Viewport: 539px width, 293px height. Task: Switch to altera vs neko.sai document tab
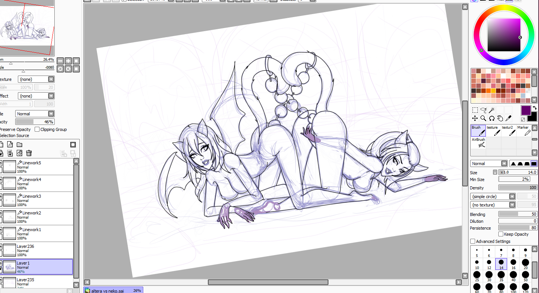(x=113, y=290)
